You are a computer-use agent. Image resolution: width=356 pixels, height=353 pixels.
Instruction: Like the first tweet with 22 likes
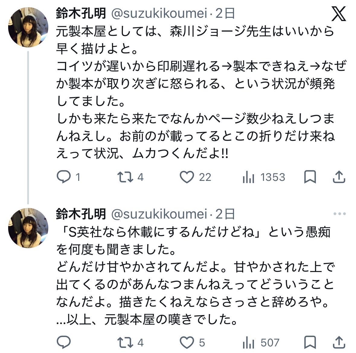[187, 177]
